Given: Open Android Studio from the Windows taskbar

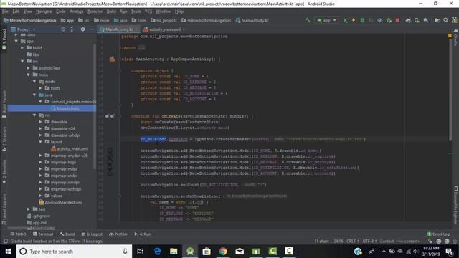Looking at the screenshot, I should click(190, 251).
